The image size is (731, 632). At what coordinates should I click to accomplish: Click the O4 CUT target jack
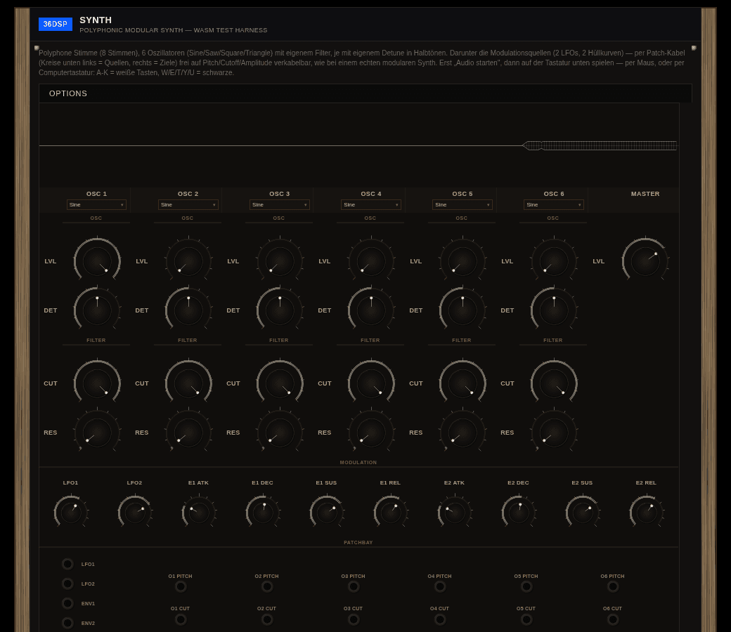[439, 619]
